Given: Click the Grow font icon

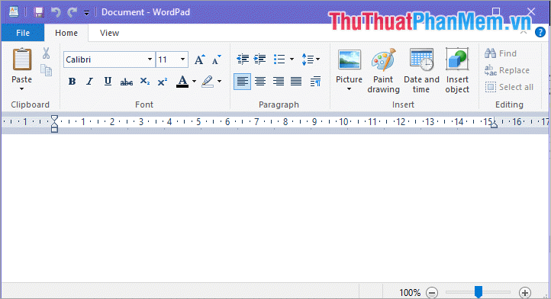Looking at the screenshot, I should pyautogui.click(x=200, y=59).
